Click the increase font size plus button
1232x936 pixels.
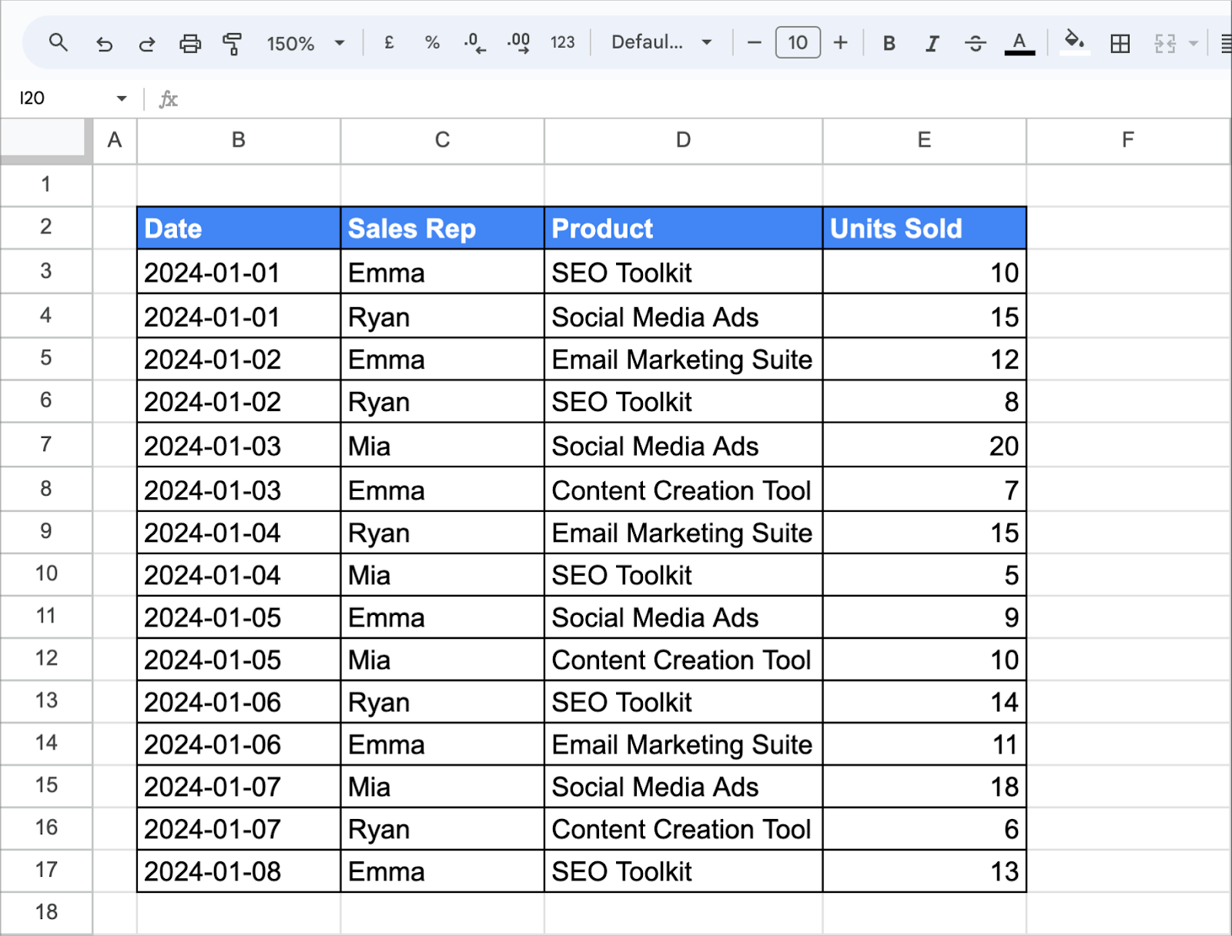click(x=840, y=43)
